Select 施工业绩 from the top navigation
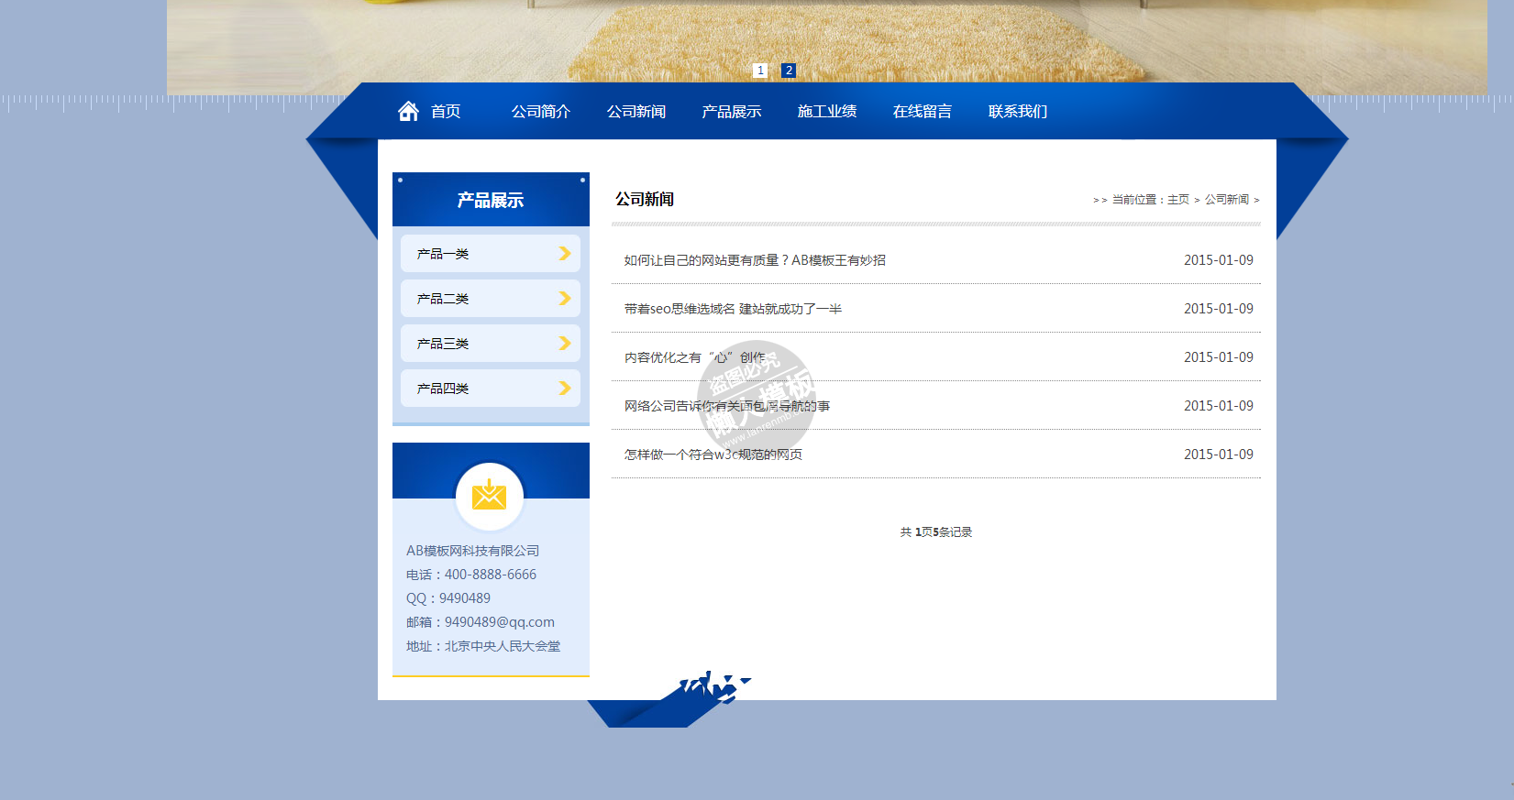 point(827,112)
